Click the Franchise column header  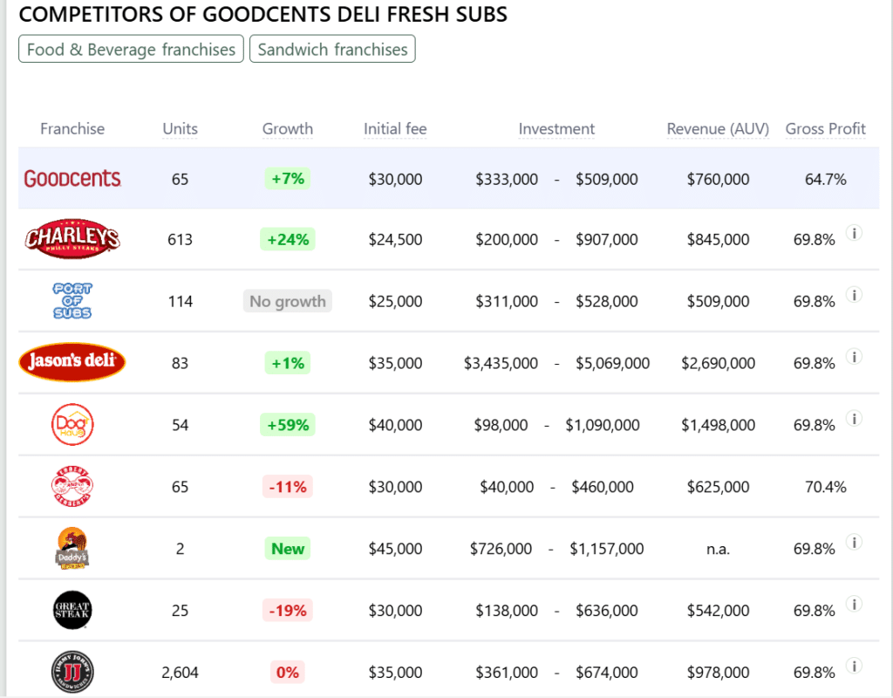72,129
